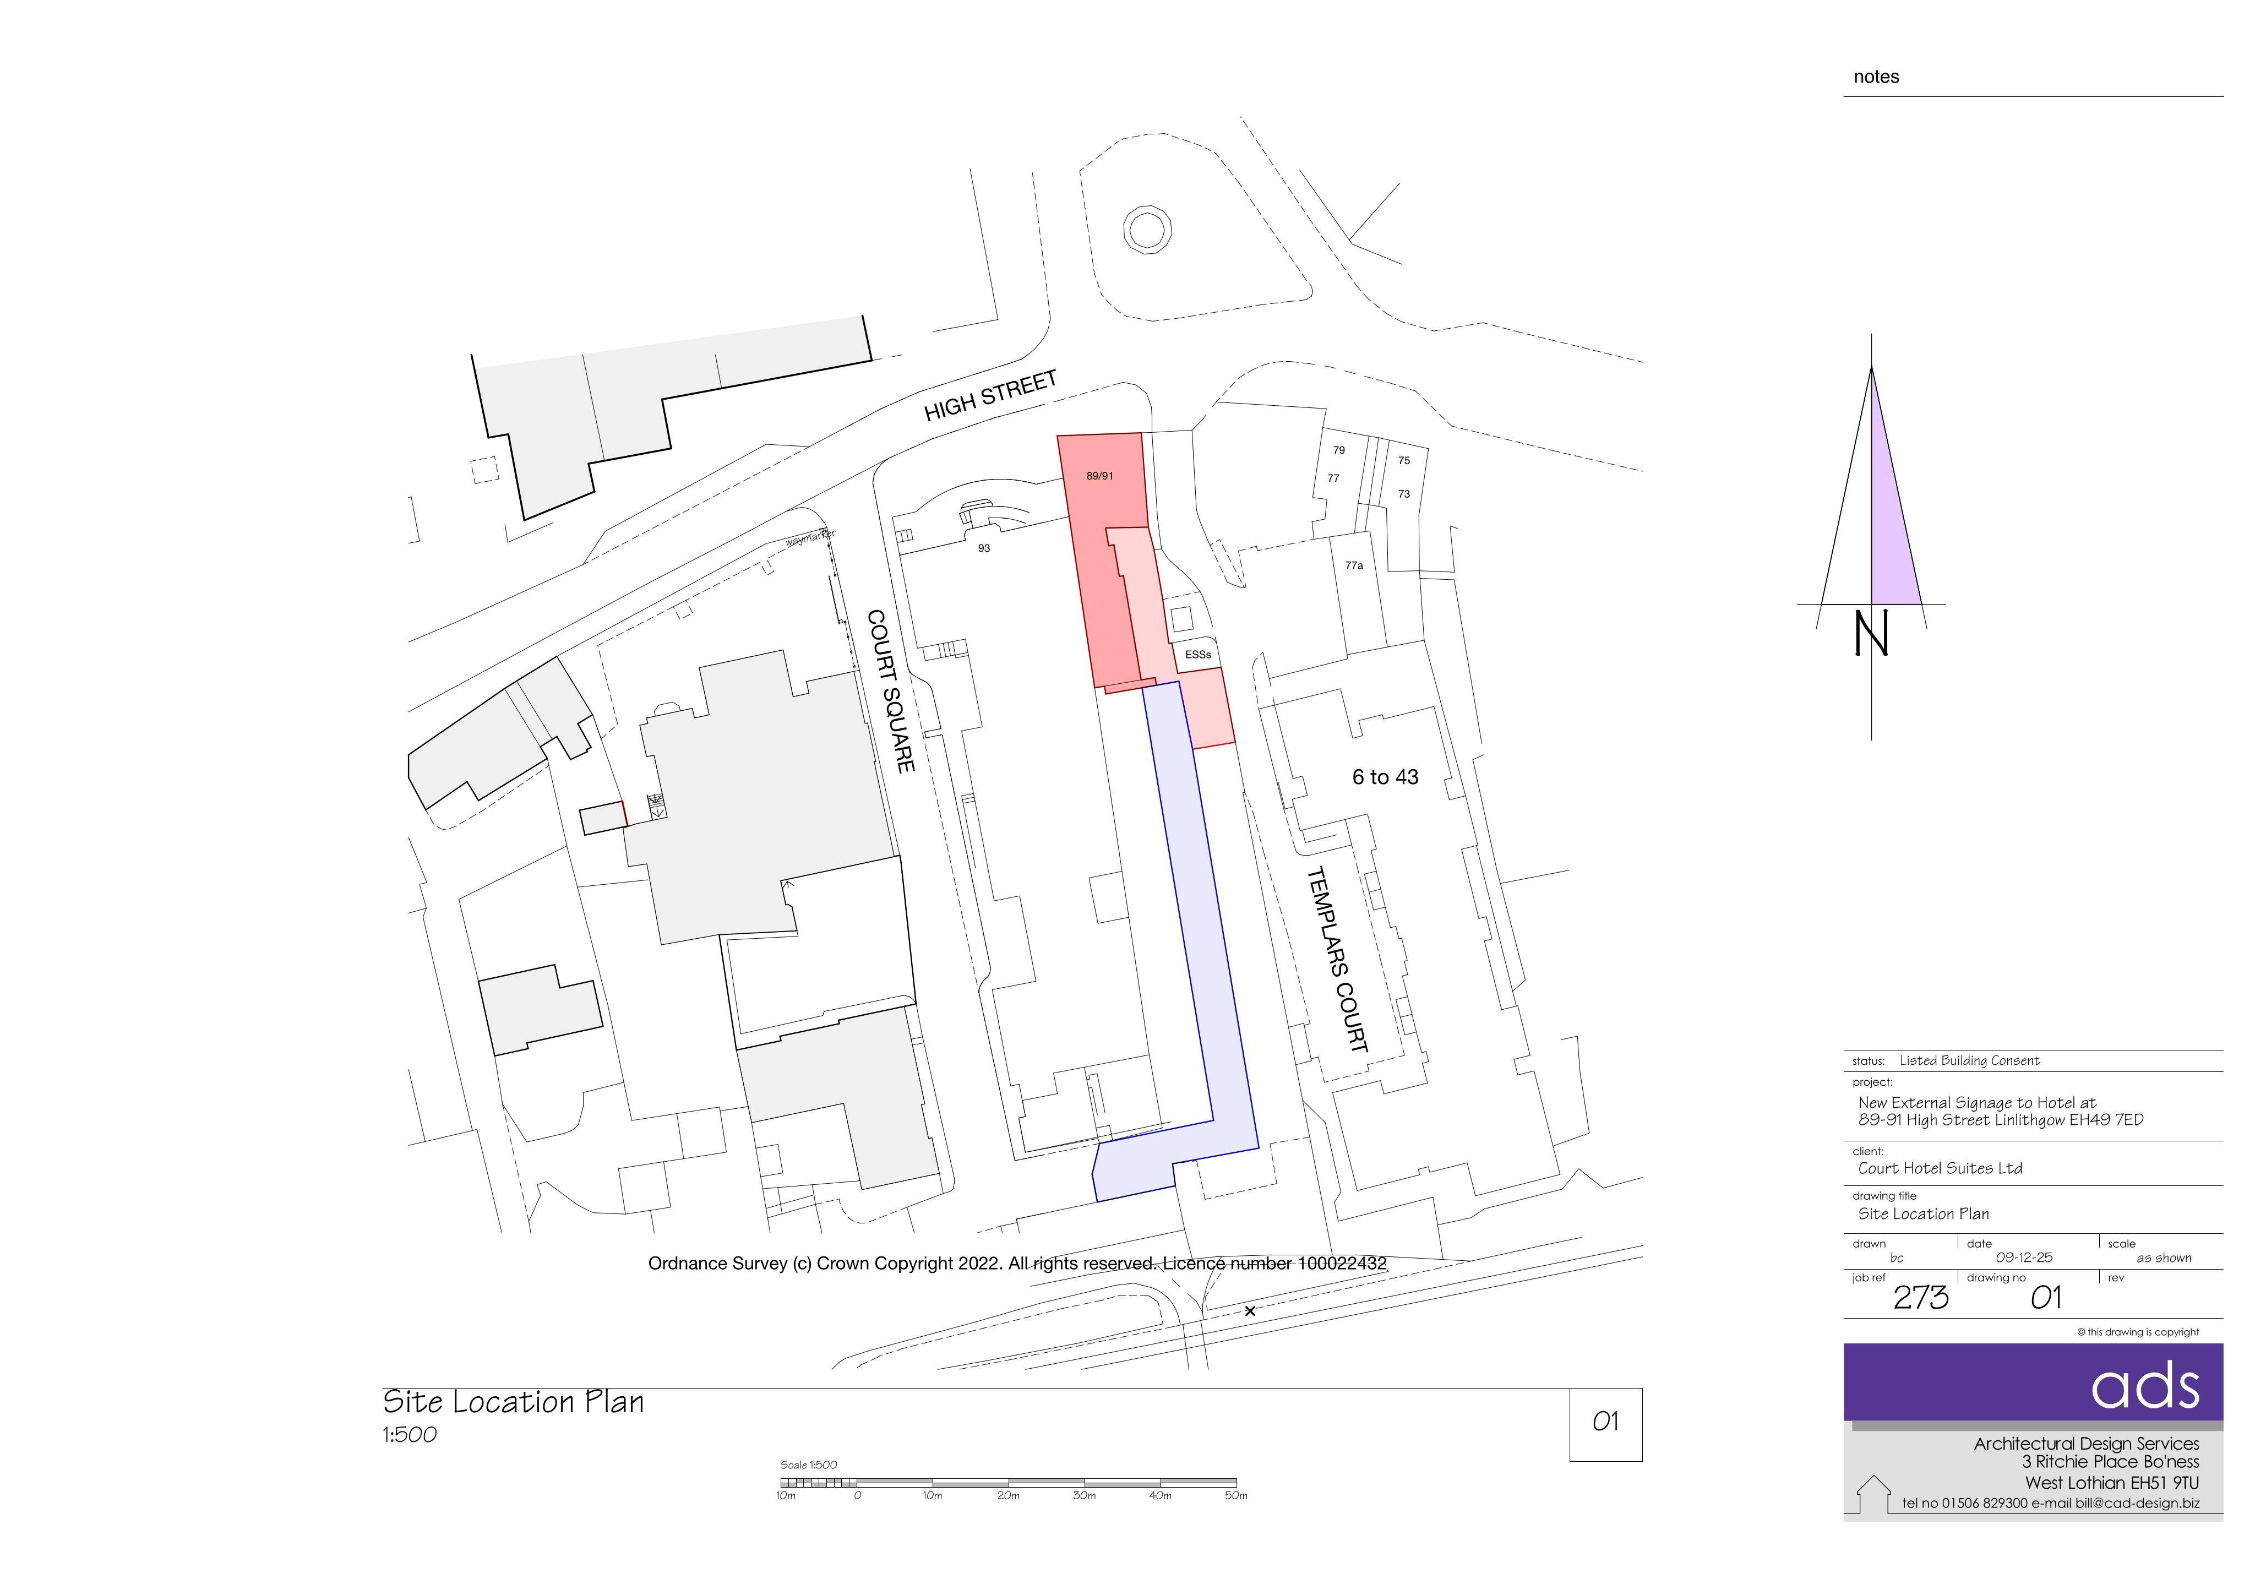
Task: Click the 01 drawing number box
Action: tap(1606, 1423)
